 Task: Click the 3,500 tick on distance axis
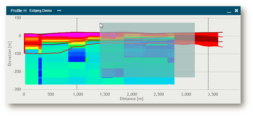tap(213, 94)
